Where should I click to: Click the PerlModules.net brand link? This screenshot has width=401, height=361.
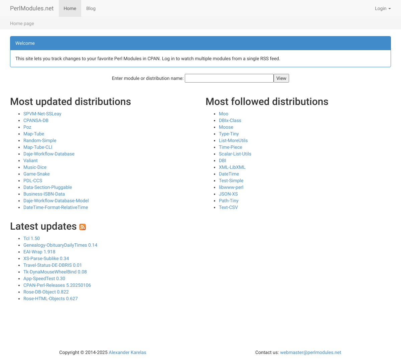pos(32,8)
